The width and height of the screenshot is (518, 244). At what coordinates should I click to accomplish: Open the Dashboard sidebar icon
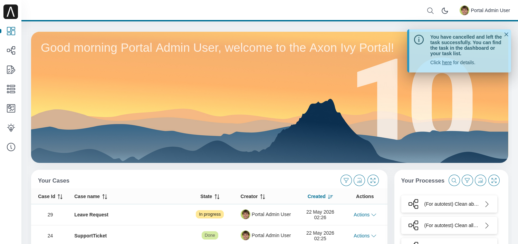pos(11,31)
